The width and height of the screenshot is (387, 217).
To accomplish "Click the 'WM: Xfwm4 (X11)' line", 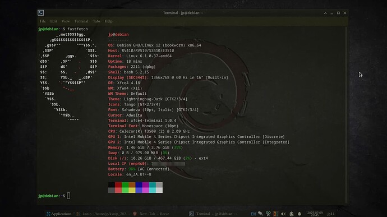I will tap(125, 89).
